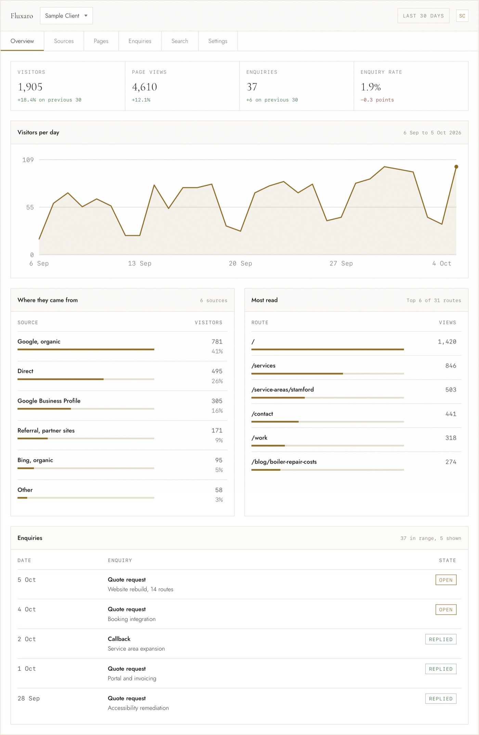Click the Replied badge for 1 Oct enquiry
479x735 pixels.
(x=441, y=669)
